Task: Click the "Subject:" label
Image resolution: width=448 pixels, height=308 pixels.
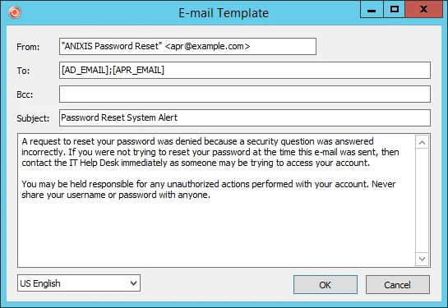Action: (33, 118)
